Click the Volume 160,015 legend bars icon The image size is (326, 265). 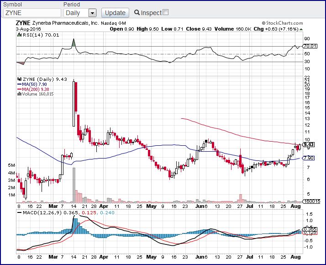[x=19, y=94]
